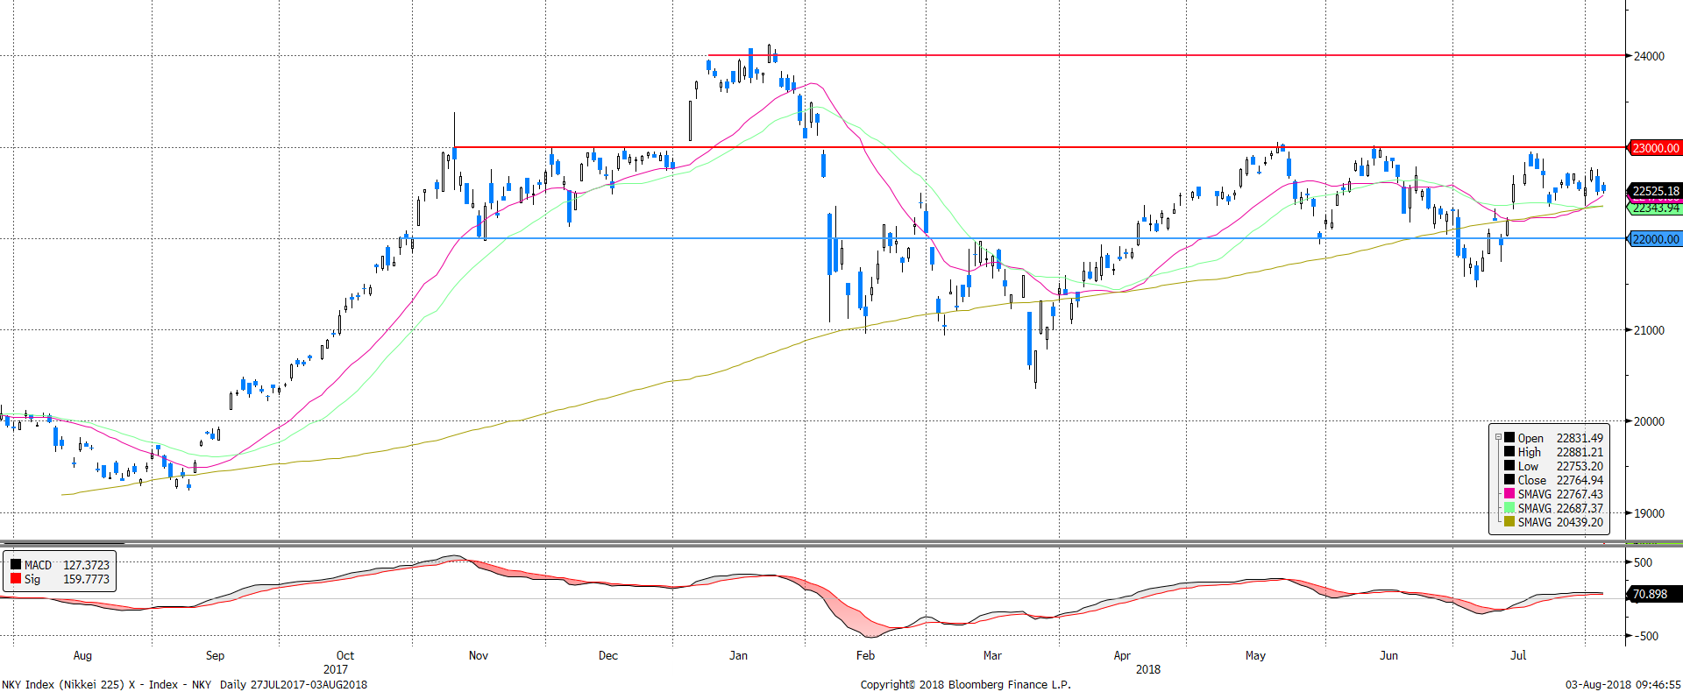1683x692 pixels.
Task: Click the black Close color swatch
Action: click(x=1509, y=480)
